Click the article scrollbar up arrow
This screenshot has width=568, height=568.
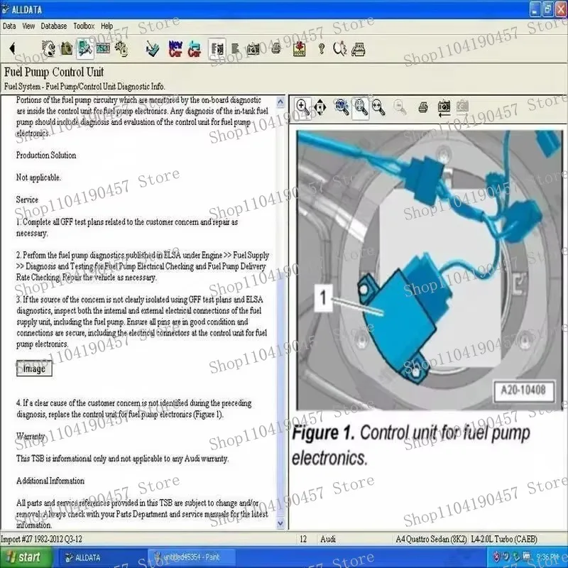[280, 102]
